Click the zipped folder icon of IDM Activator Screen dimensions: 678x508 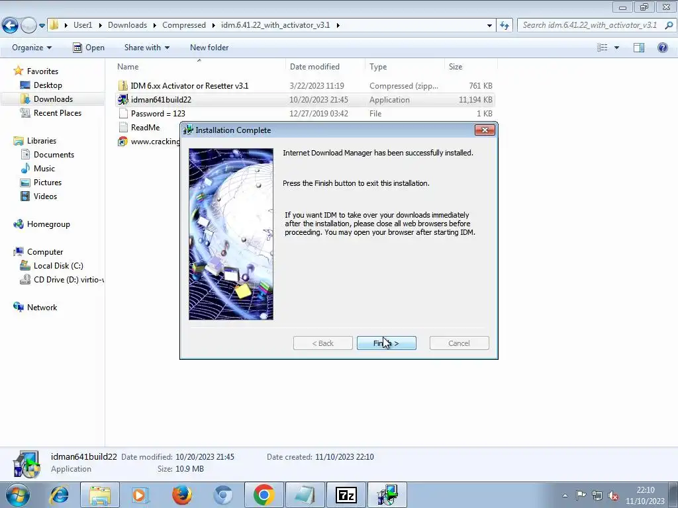pos(123,85)
